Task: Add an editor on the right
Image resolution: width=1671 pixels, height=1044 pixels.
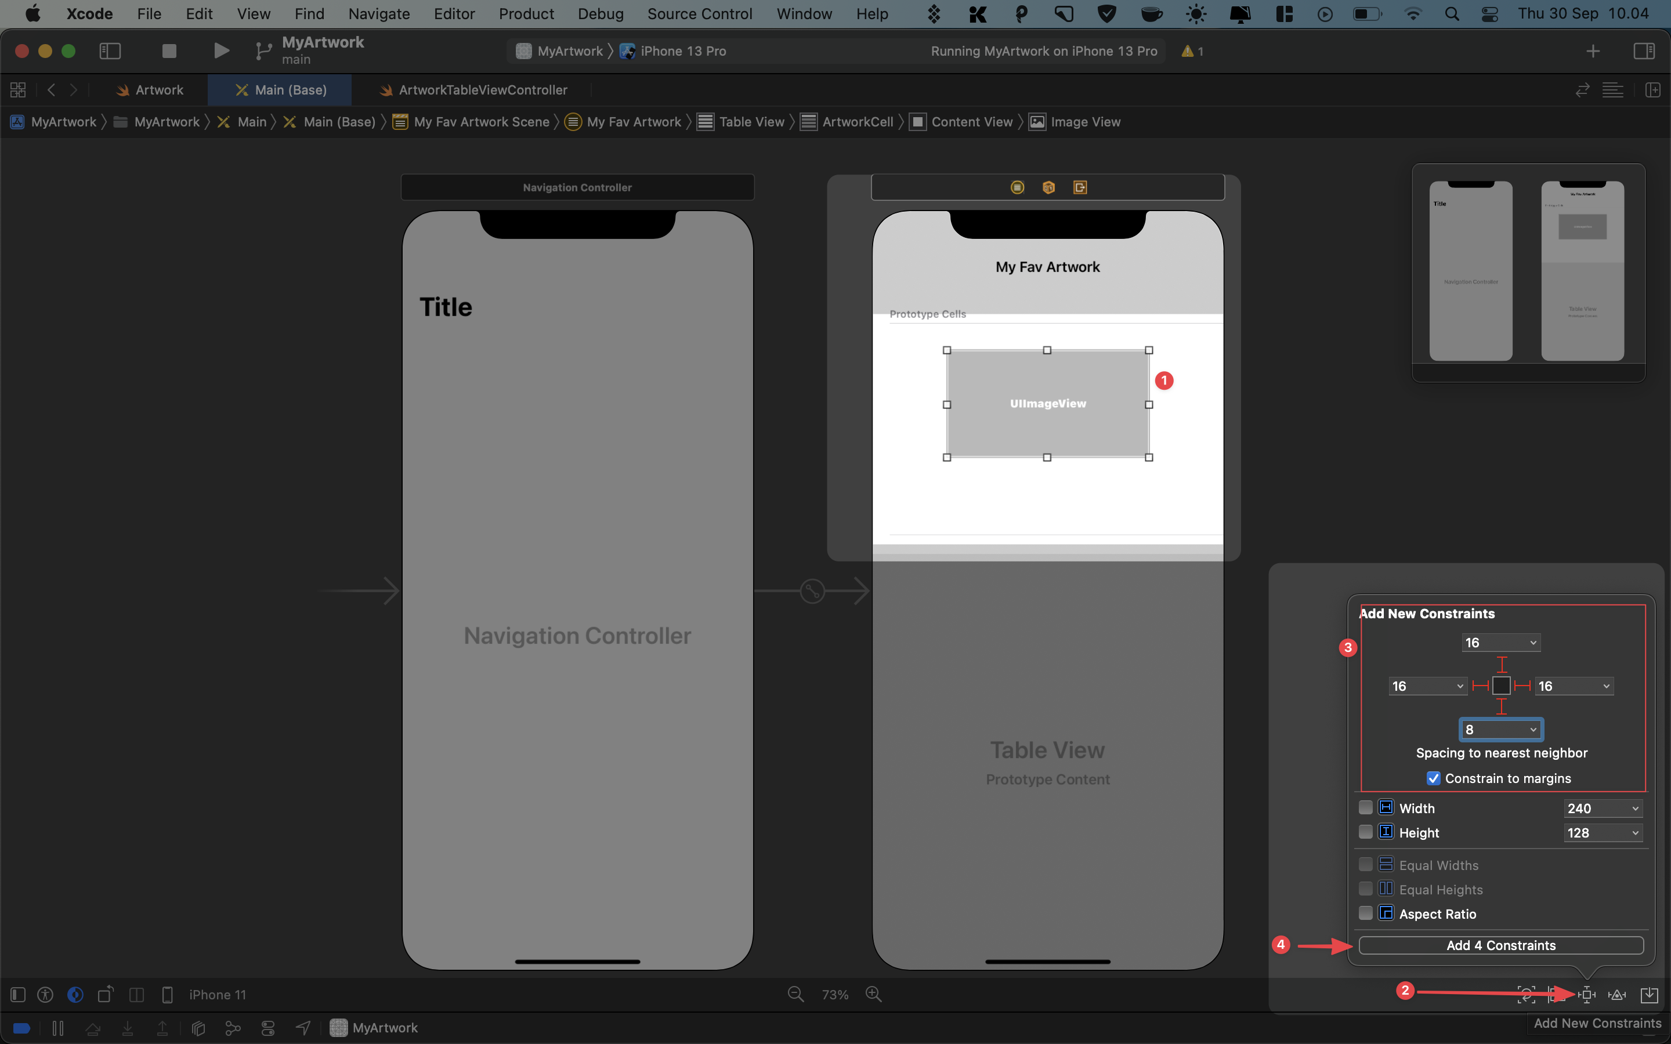Action: 1653,90
